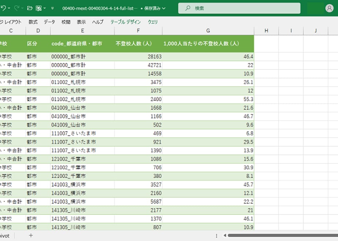
Task: Select column J header
Action: point(316,31)
